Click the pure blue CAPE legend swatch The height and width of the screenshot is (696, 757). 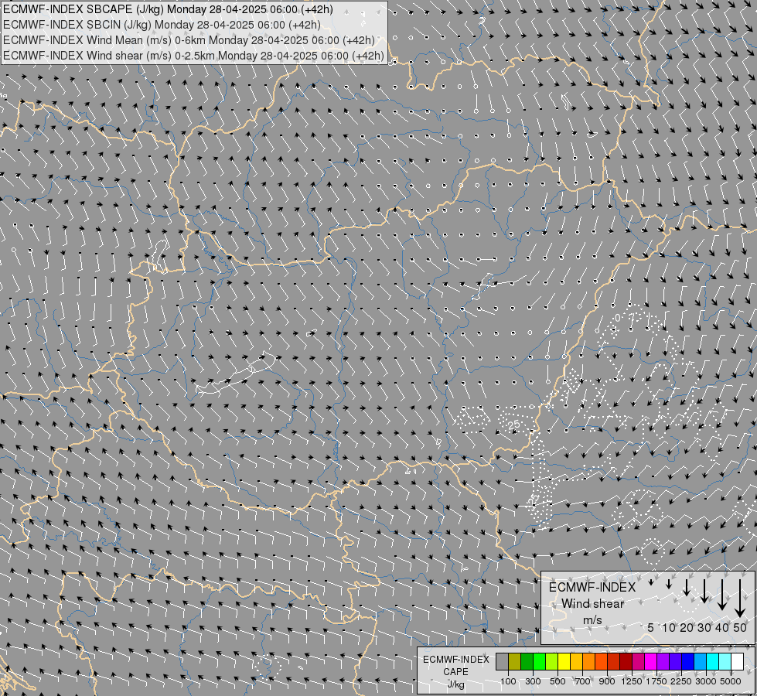[688, 662]
